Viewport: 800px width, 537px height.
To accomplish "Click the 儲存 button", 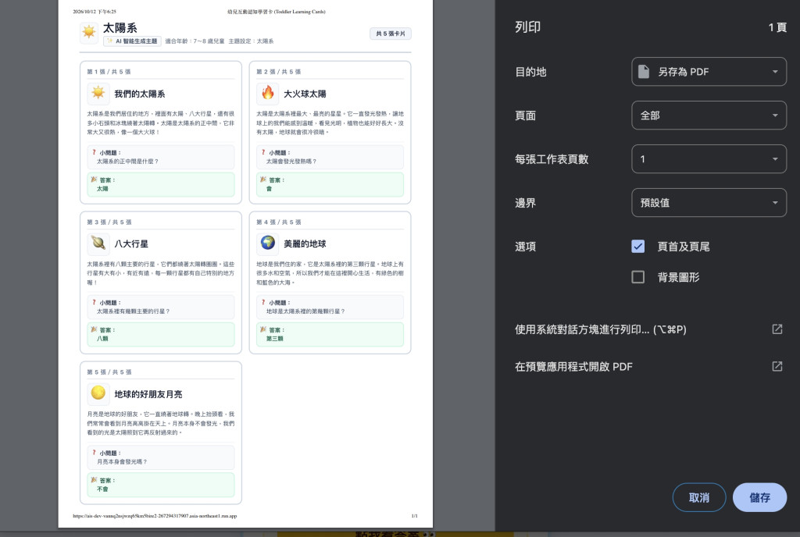I will point(759,497).
